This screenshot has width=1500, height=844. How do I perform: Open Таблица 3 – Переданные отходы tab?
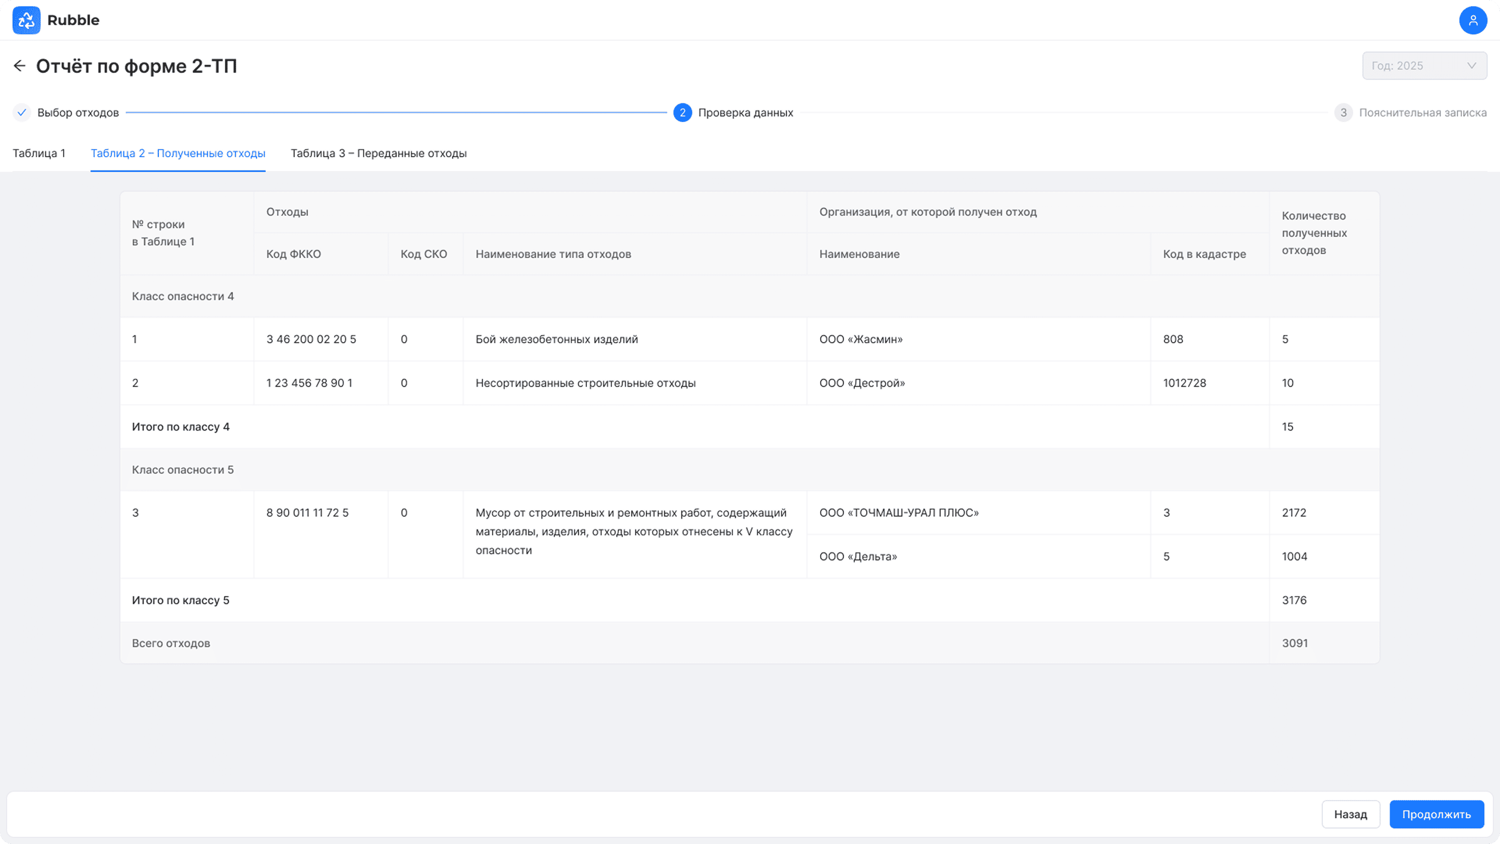(379, 153)
